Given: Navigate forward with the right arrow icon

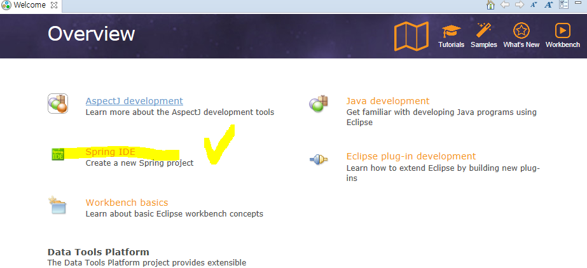Looking at the screenshot, I should tap(519, 5).
